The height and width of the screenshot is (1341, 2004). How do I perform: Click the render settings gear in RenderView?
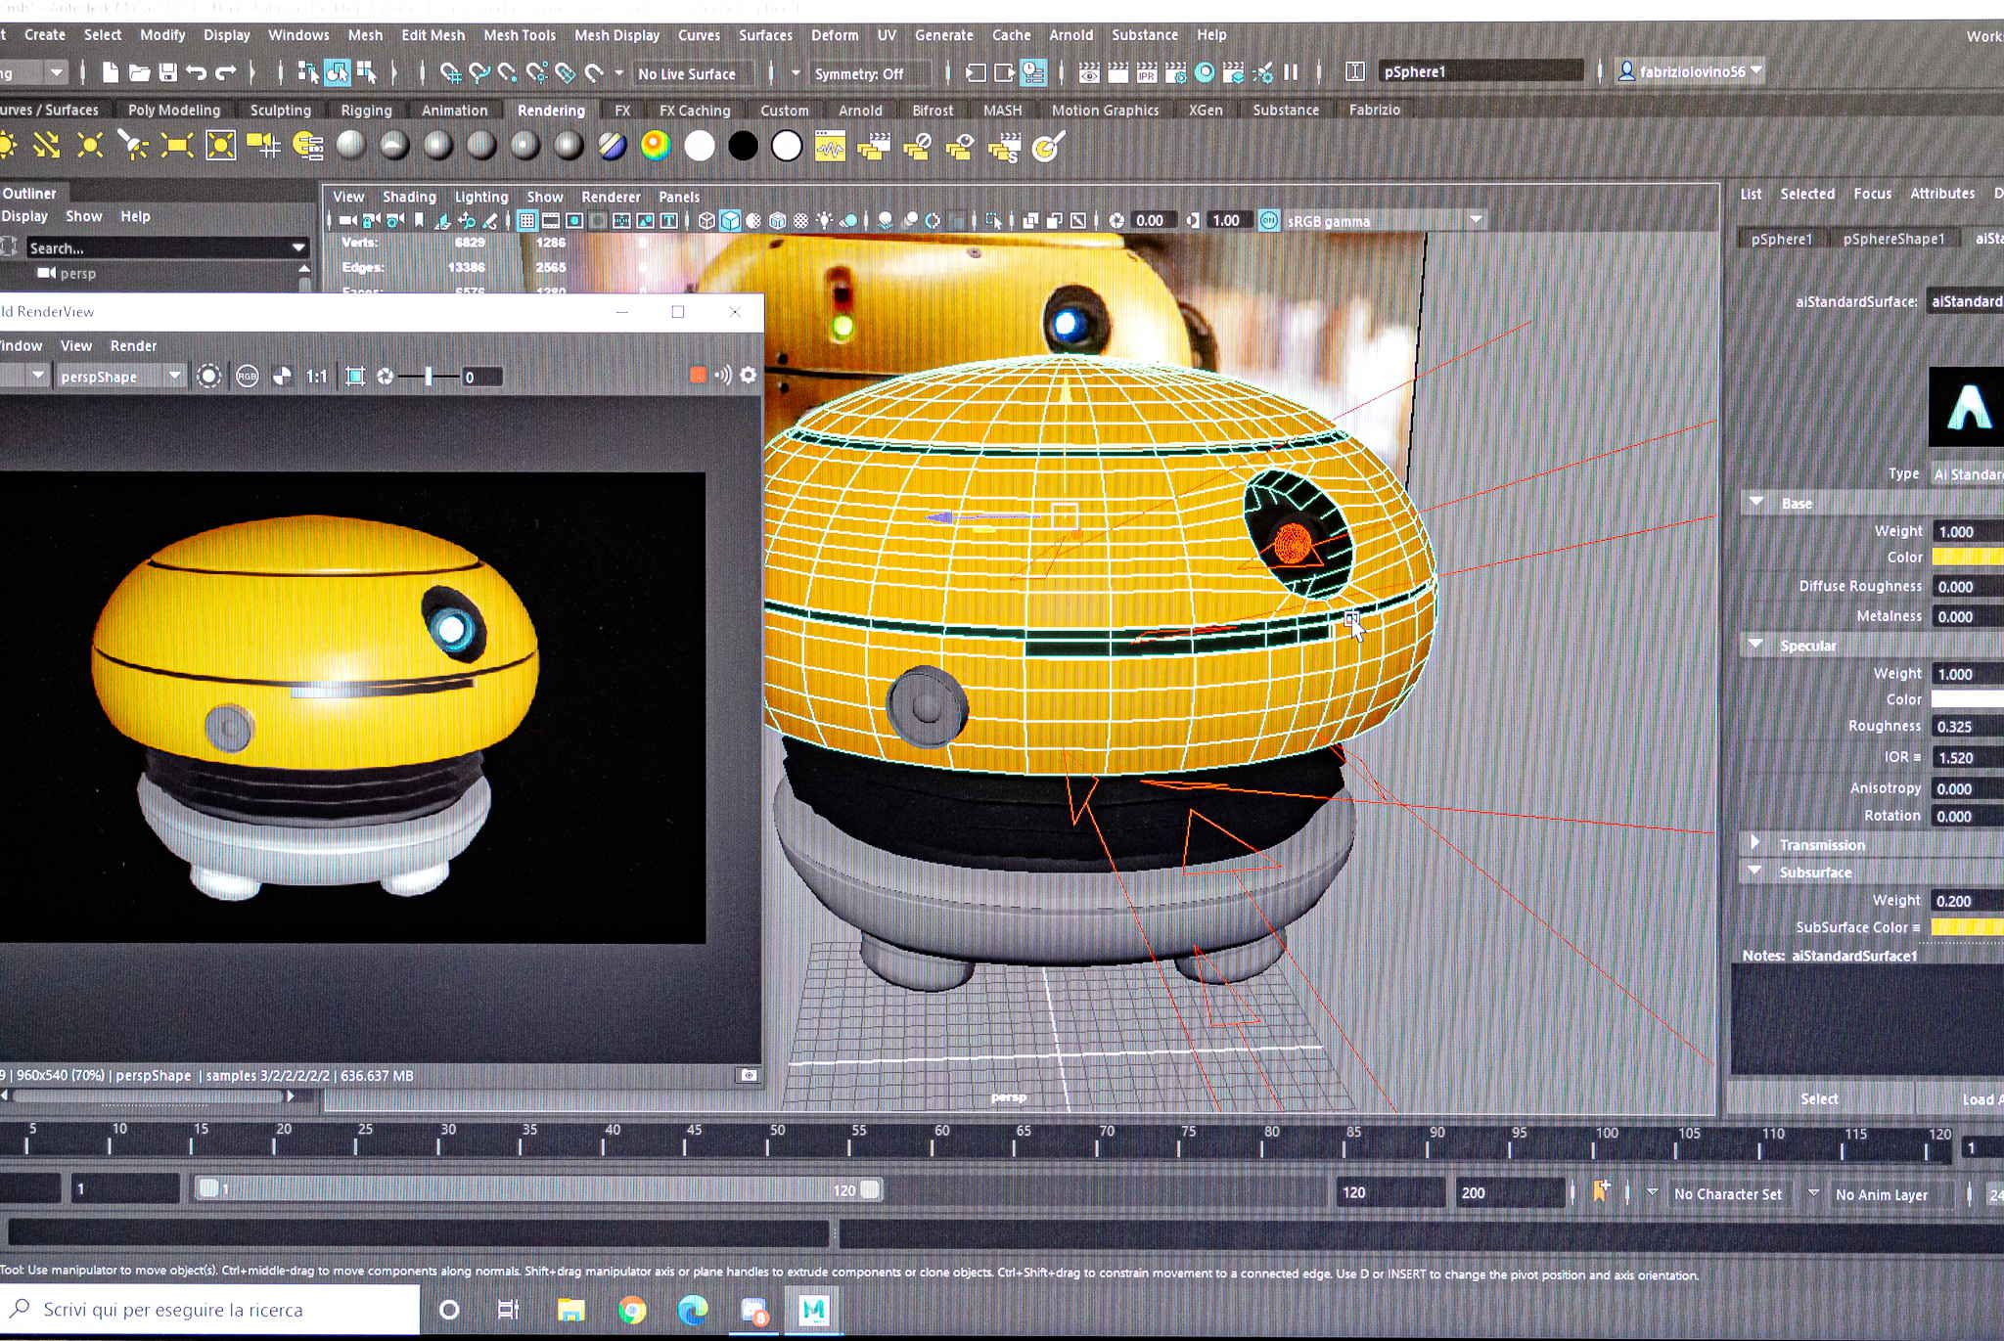749,376
